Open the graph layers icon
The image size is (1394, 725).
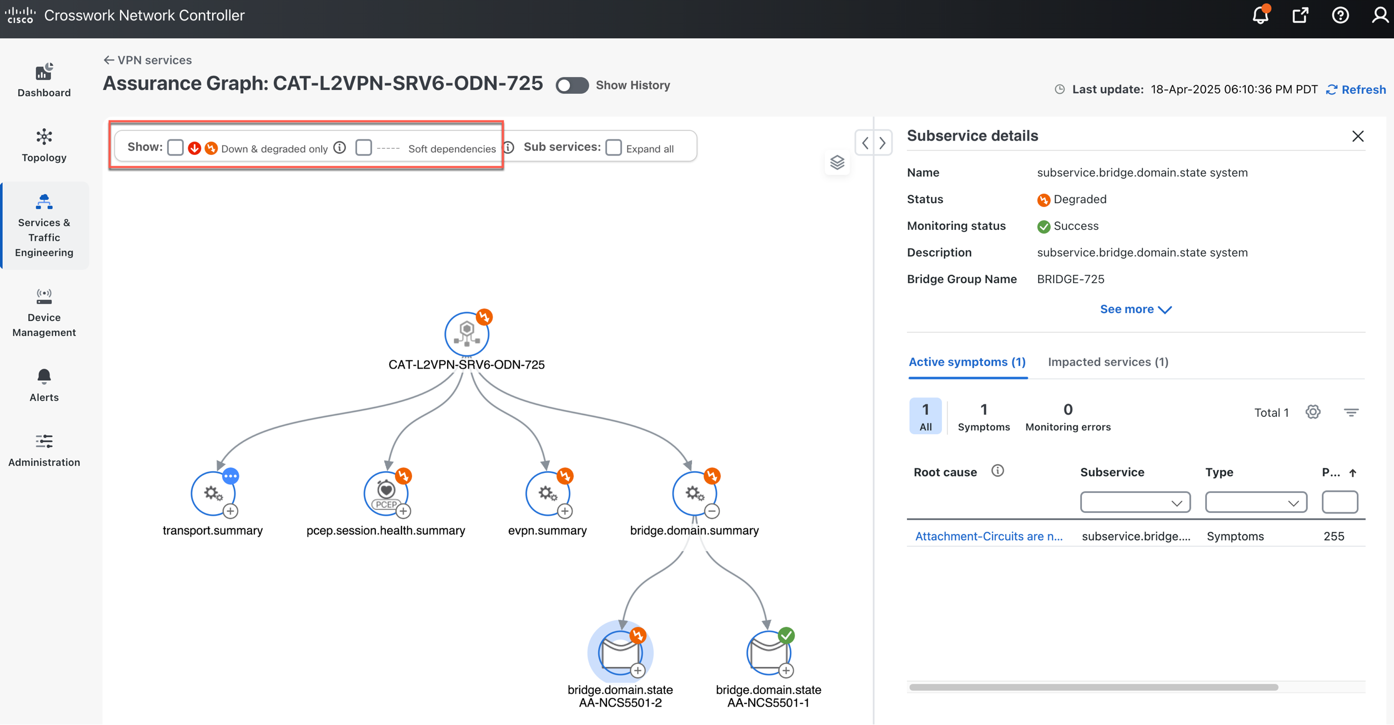(837, 162)
